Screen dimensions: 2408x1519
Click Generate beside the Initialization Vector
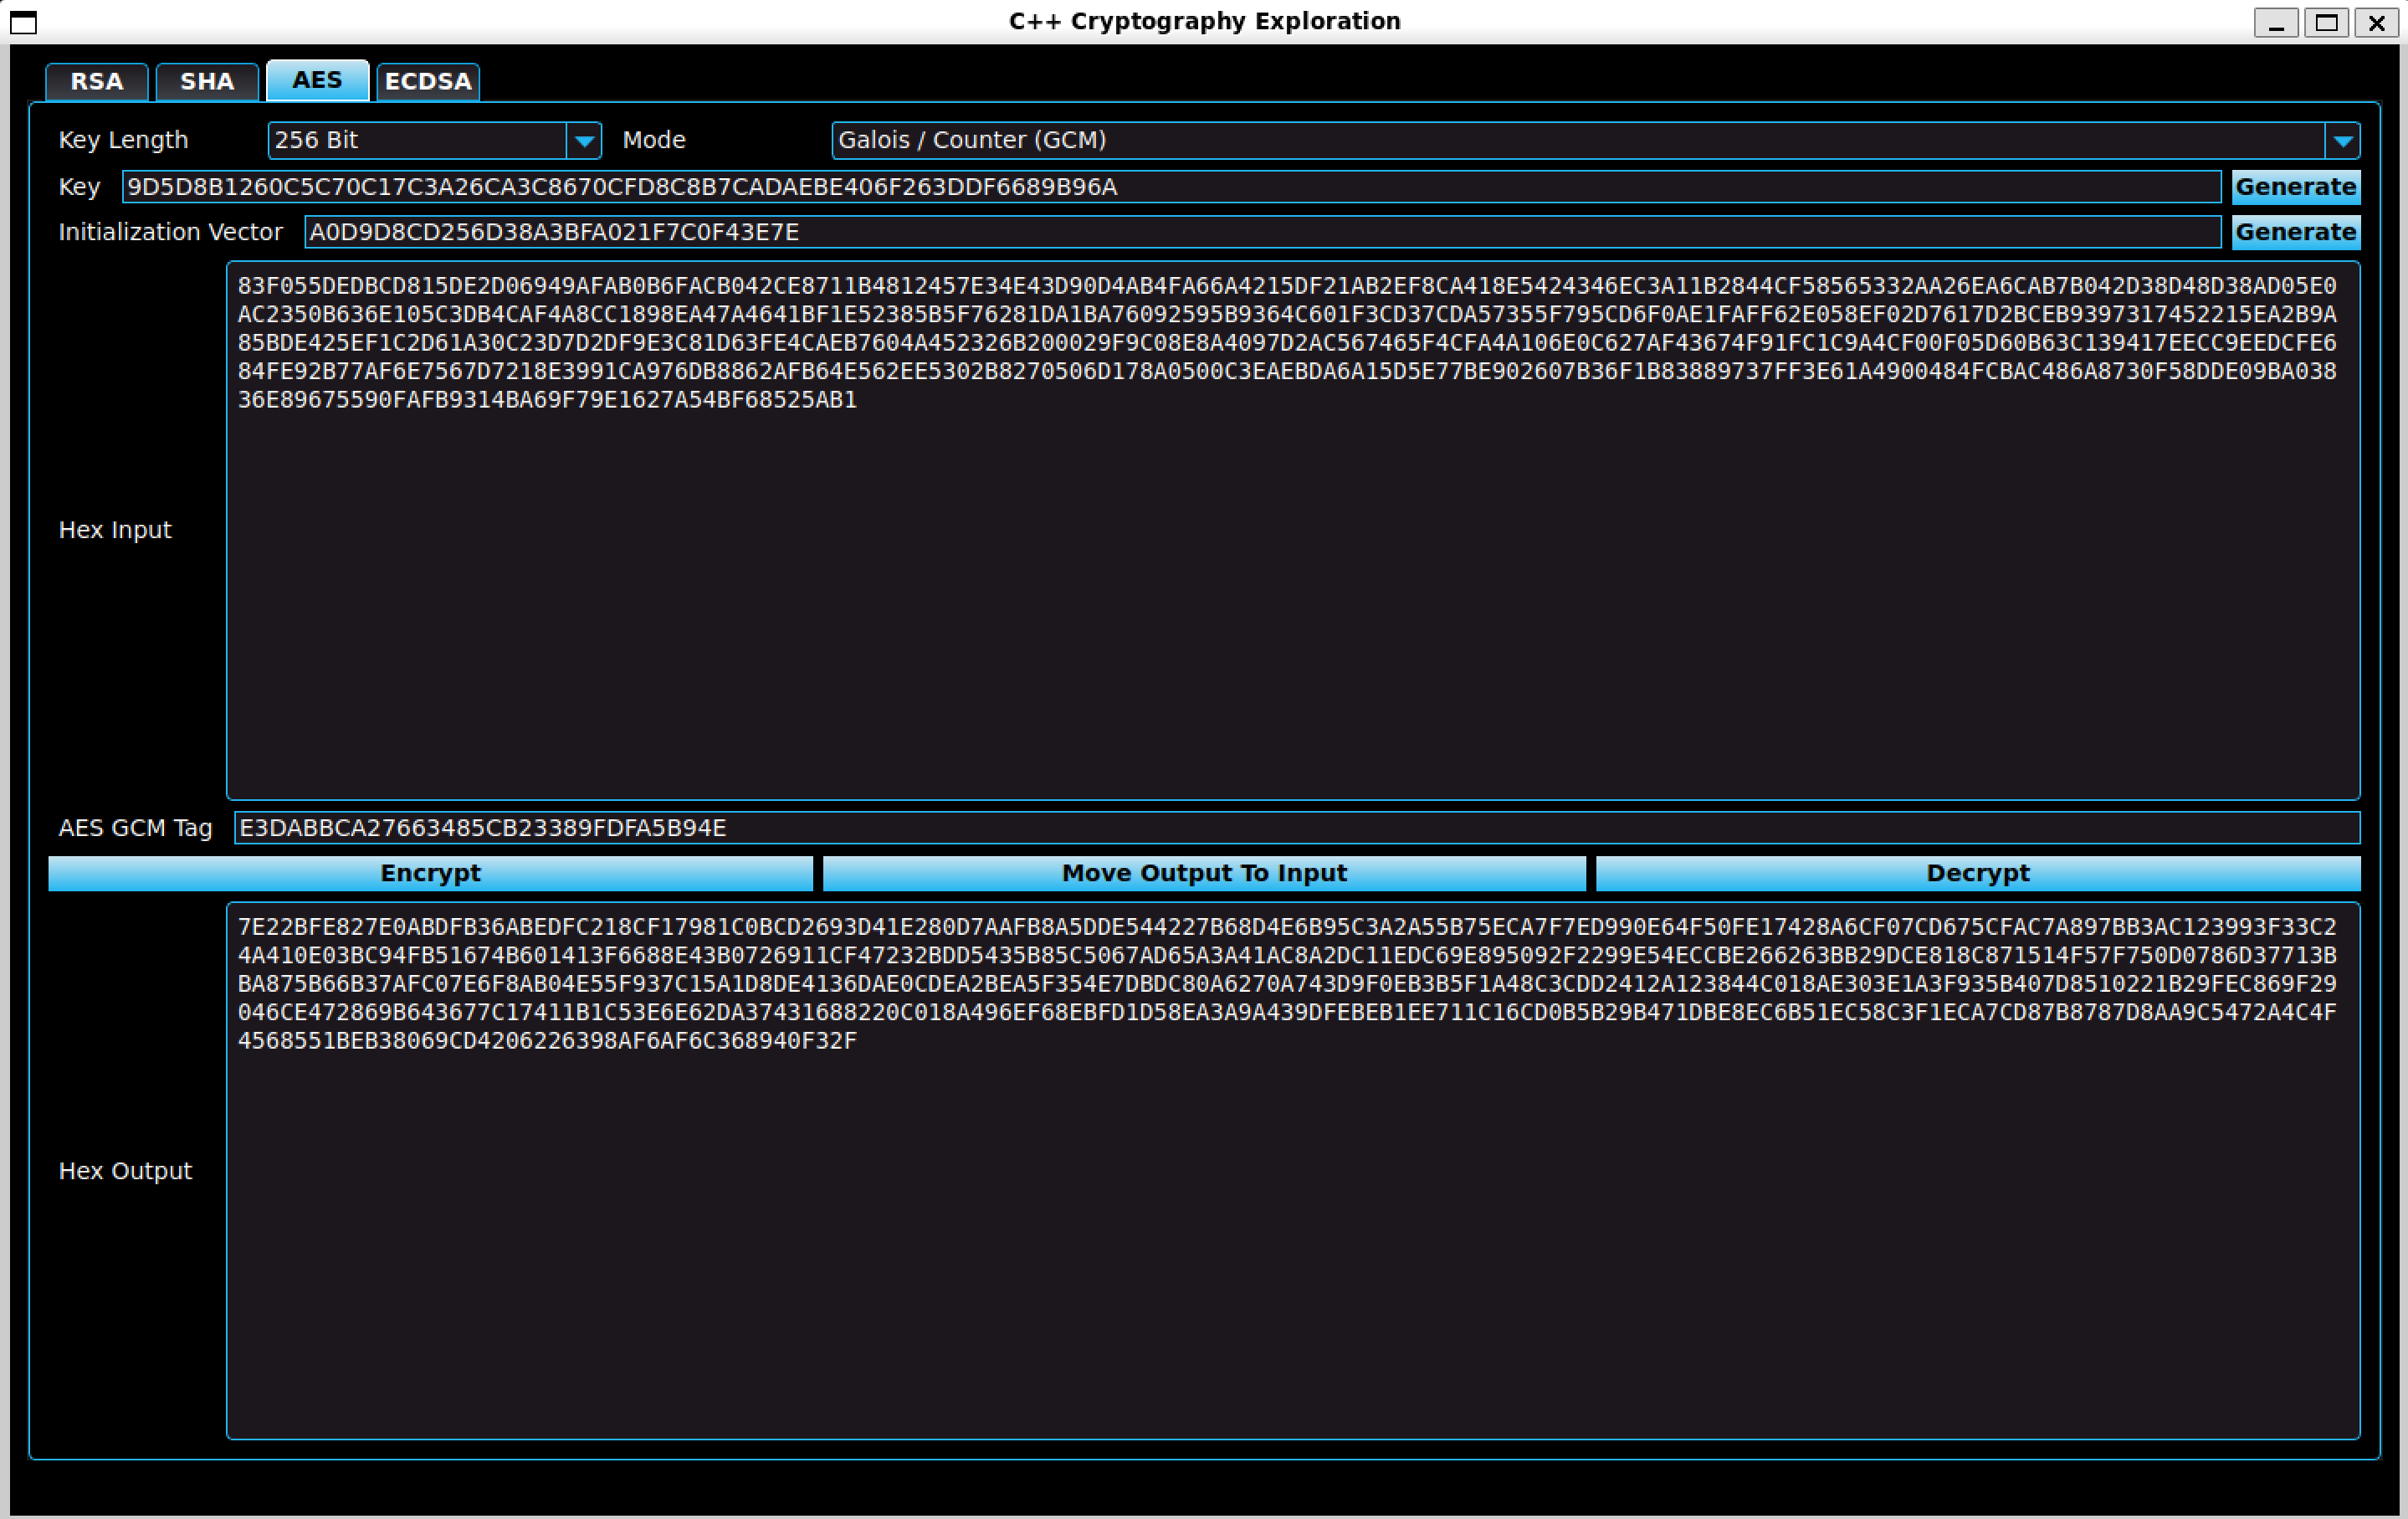(2296, 232)
